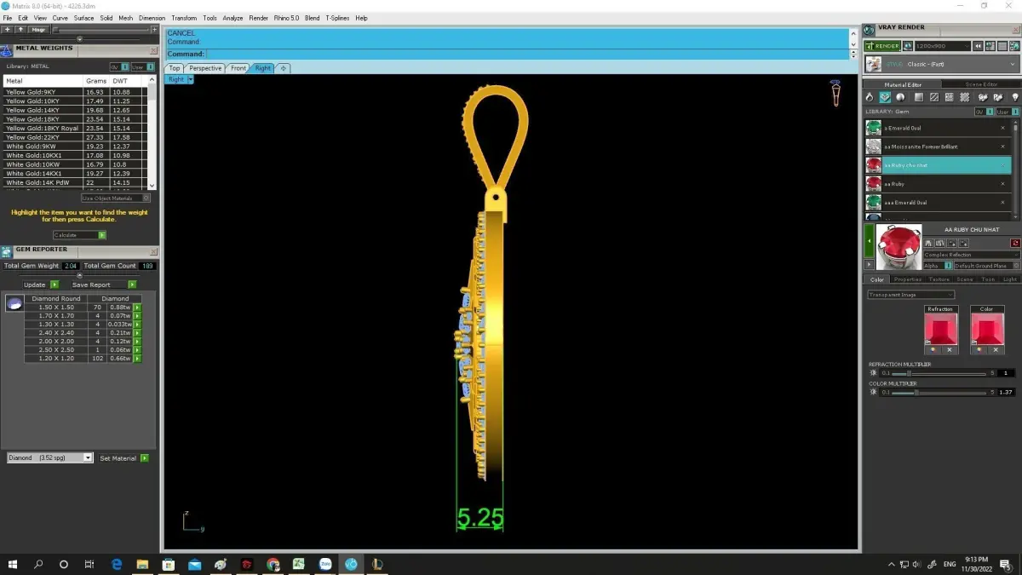Select Yellow Gold:14KY row

tap(75, 110)
